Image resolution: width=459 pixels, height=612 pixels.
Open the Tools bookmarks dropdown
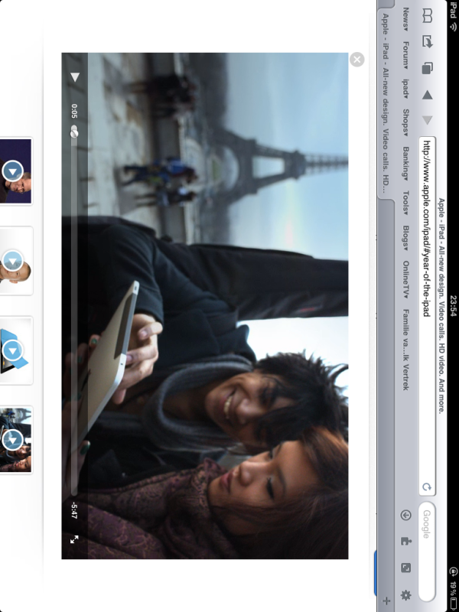406,203
